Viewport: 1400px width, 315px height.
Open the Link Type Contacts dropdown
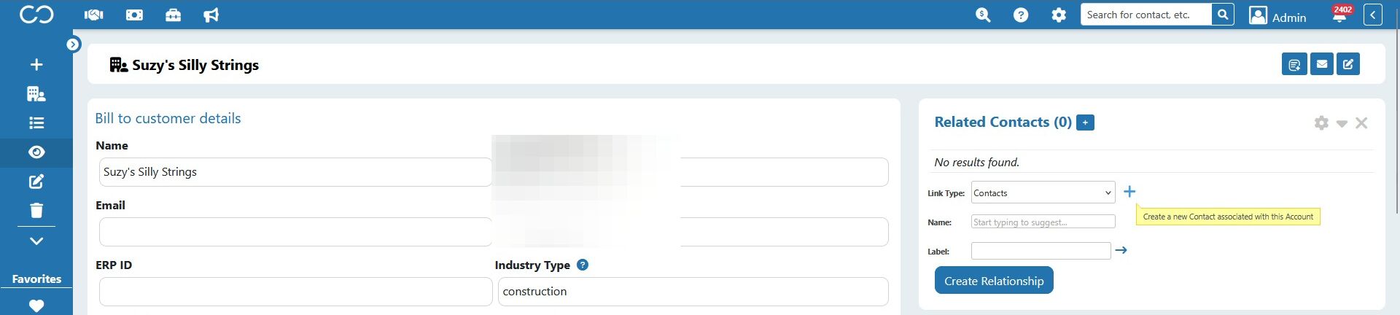pyautogui.click(x=1043, y=192)
